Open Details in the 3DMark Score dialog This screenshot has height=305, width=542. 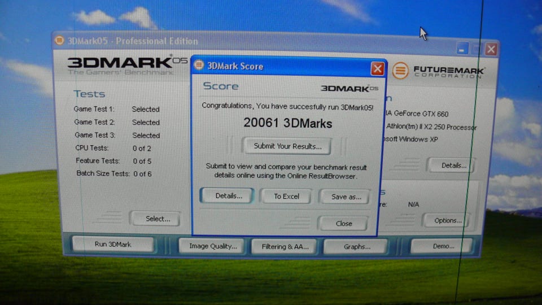pyautogui.click(x=228, y=196)
